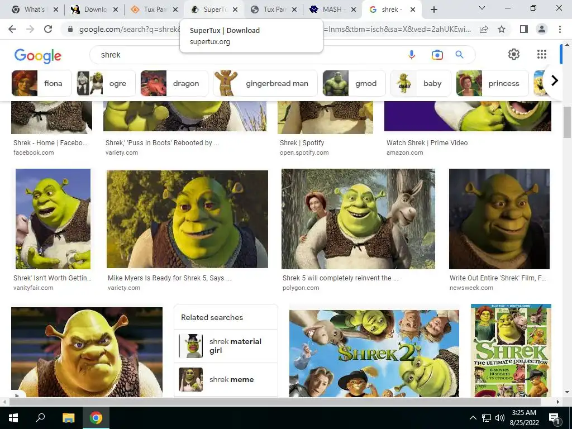Viewport: 572px width, 429px height.
Task: Open the angry Shrek image thumbnail
Action: tap(87, 352)
